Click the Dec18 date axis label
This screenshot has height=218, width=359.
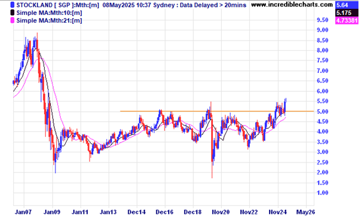193,212
